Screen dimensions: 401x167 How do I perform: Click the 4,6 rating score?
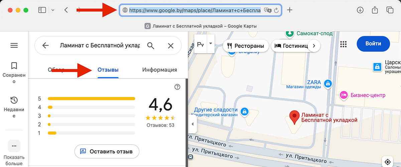click(160, 105)
